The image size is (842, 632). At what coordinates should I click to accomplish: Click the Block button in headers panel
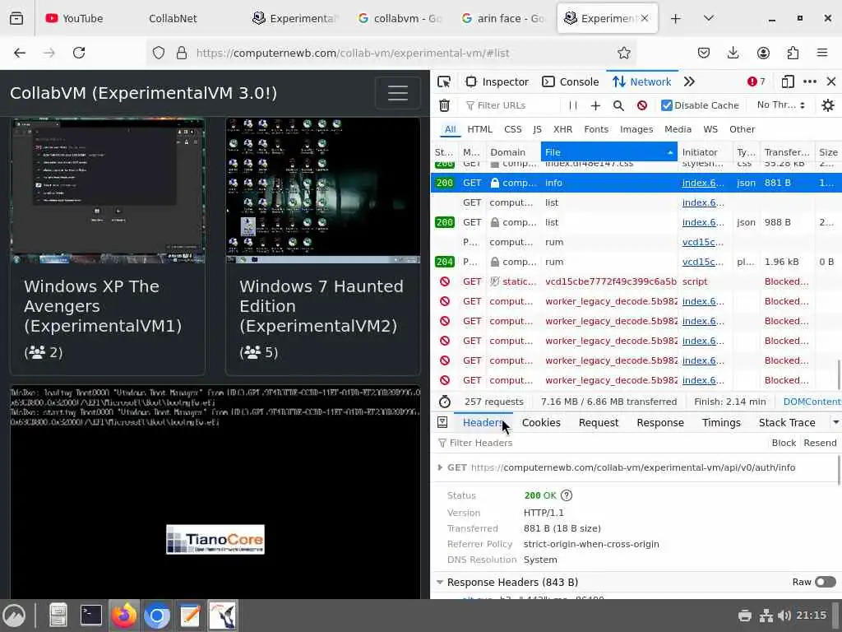pyautogui.click(x=784, y=443)
